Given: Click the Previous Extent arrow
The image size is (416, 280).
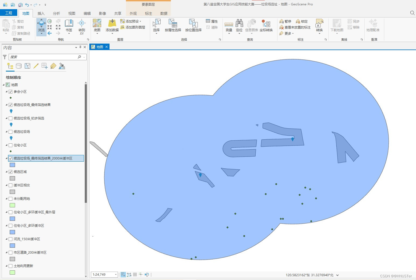Looking at the screenshot, I should click(x=50, y=33).
